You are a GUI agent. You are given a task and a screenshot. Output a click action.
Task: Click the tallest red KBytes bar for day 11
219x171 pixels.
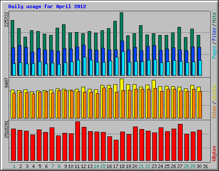click(x=77, y=141)
